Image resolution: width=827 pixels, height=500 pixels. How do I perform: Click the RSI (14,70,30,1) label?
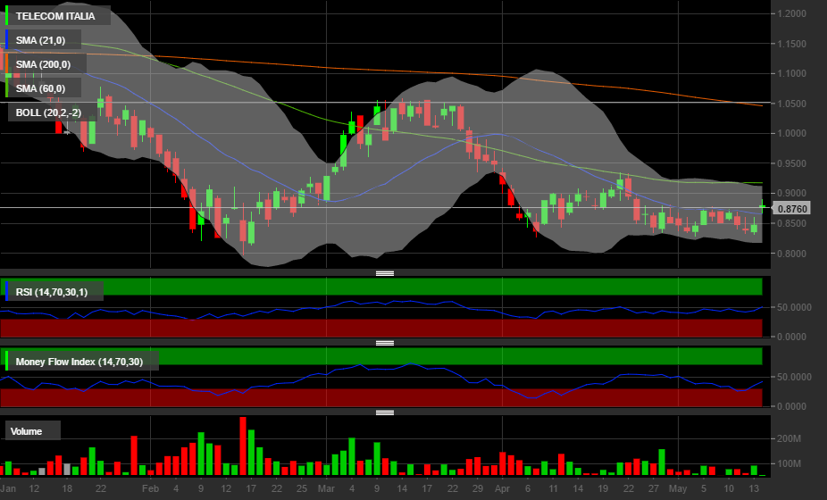pyautogui.click(x=52, y=292)
